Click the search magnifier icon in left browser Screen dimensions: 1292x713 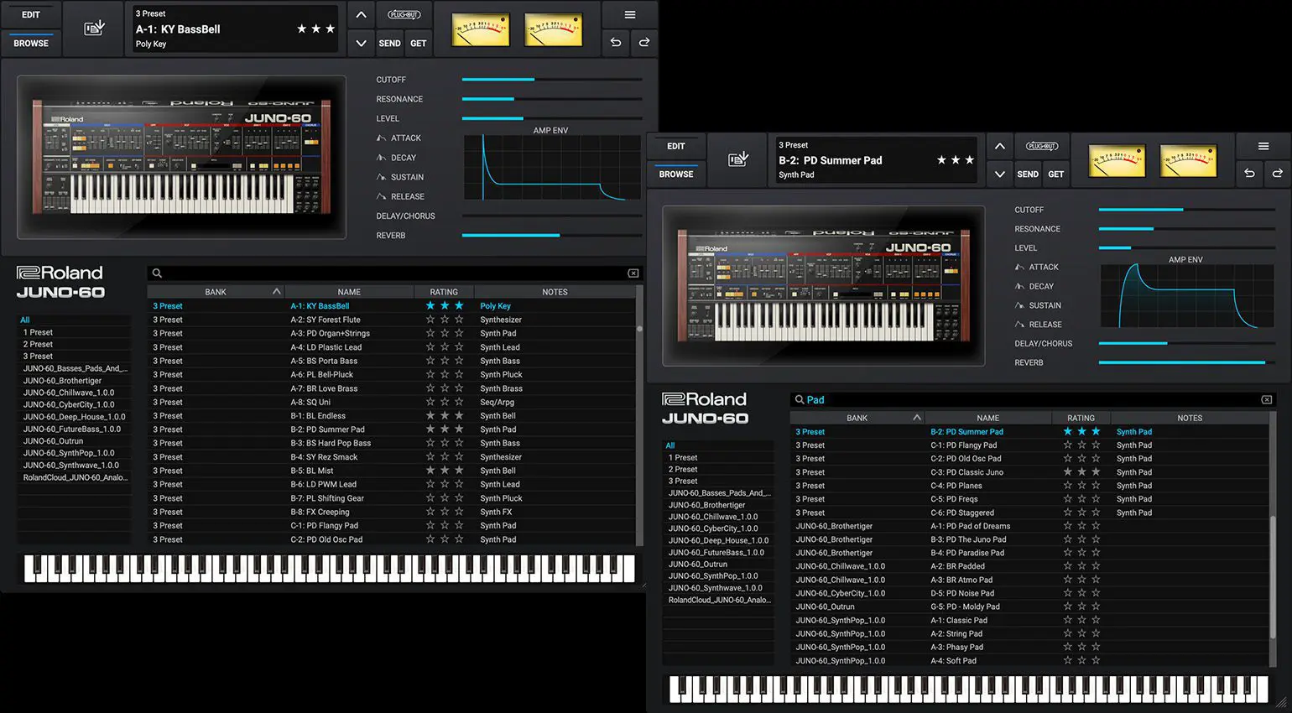click(157, 273)
